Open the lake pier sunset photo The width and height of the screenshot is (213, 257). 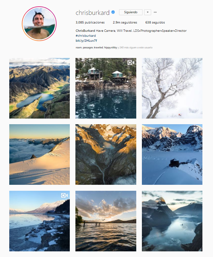(106, 221)
